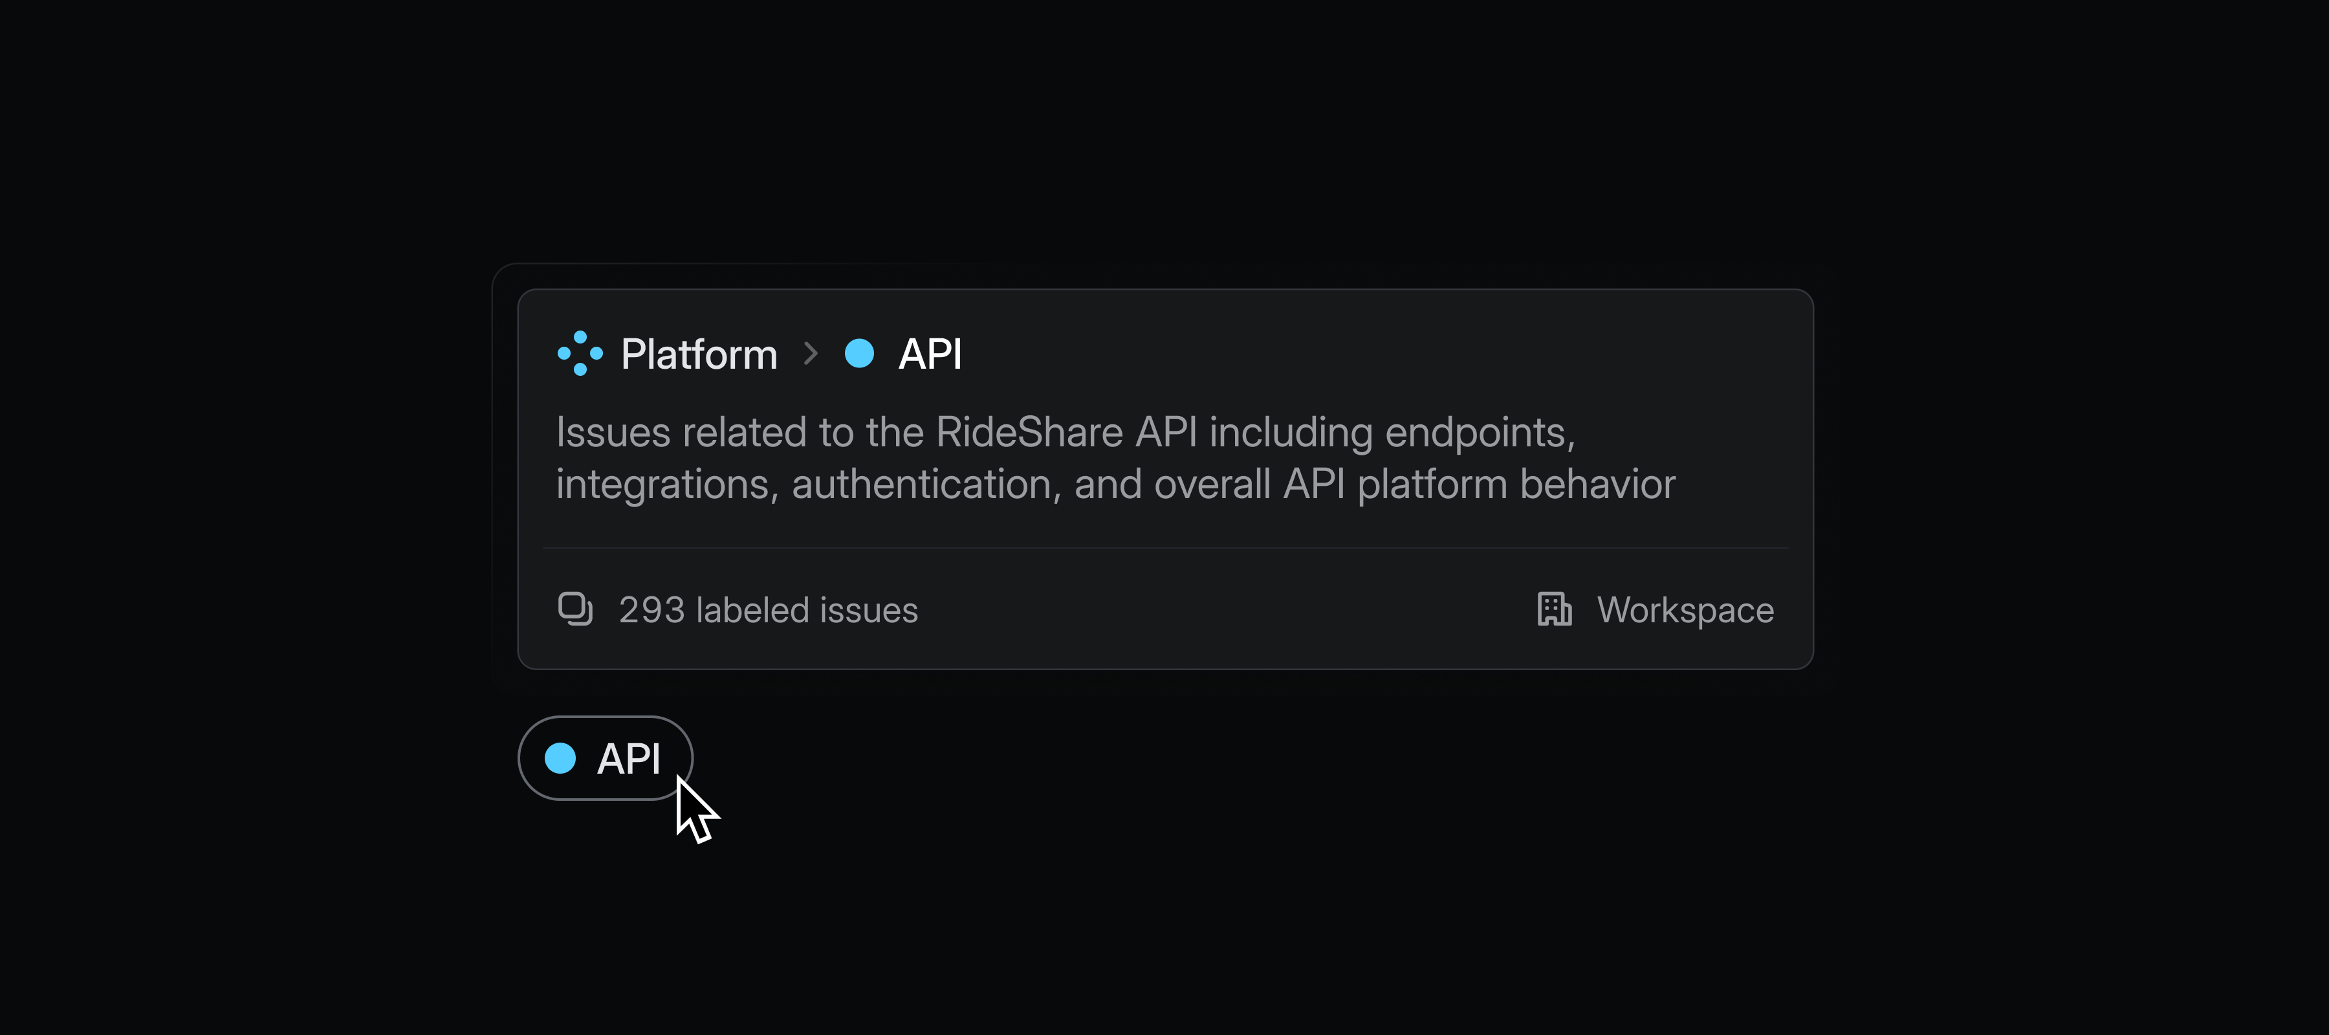Click the Platform group icon with blue dots
This screenshot has width=2329, height=1035.
tap(580, 353)
